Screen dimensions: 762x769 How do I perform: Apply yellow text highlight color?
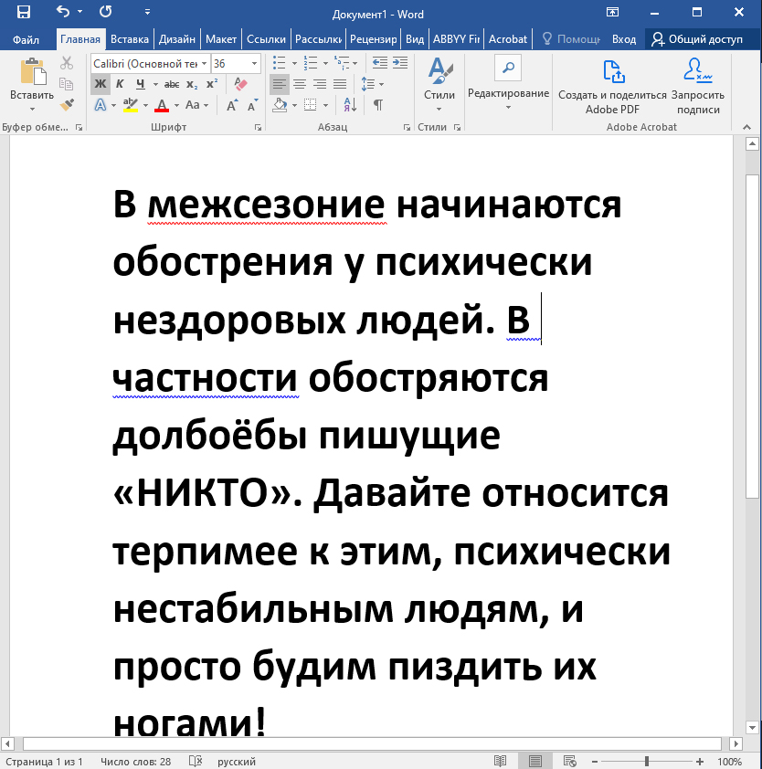(x=130, y=105)
